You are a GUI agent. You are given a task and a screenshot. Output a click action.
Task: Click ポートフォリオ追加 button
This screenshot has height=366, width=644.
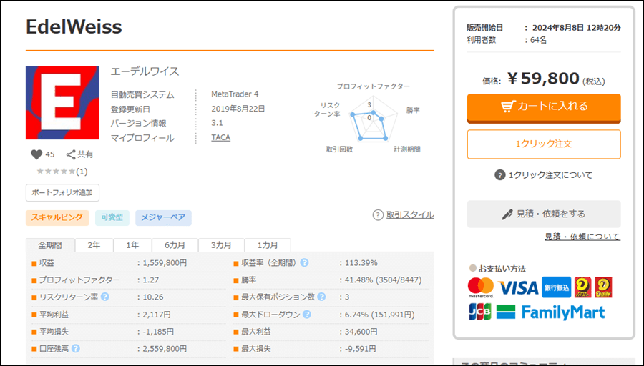coord(63,193)
